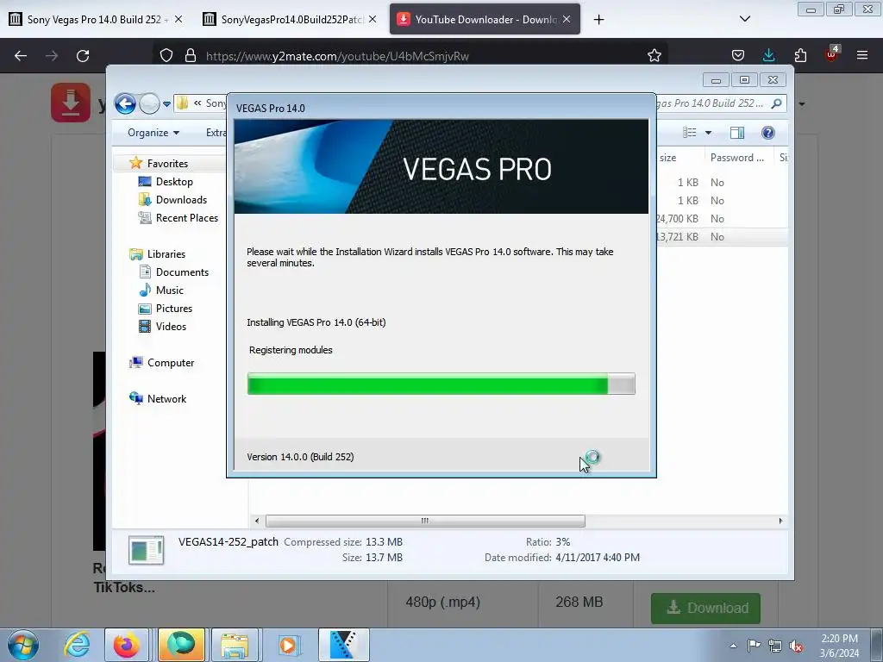Screen dimensions: 883x662
Task: Open the Music library
Action: pos(170,290)
